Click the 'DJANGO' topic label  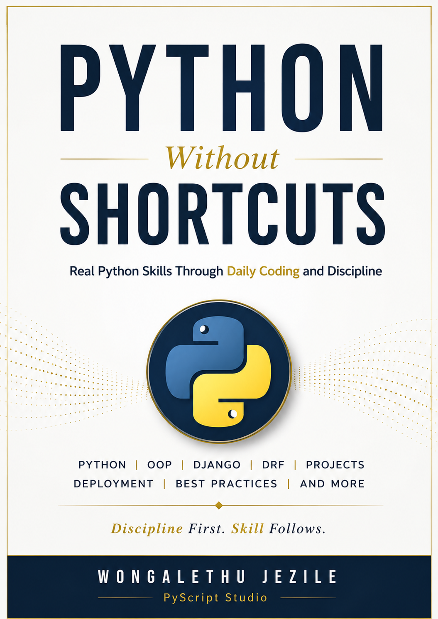point(217,465)
